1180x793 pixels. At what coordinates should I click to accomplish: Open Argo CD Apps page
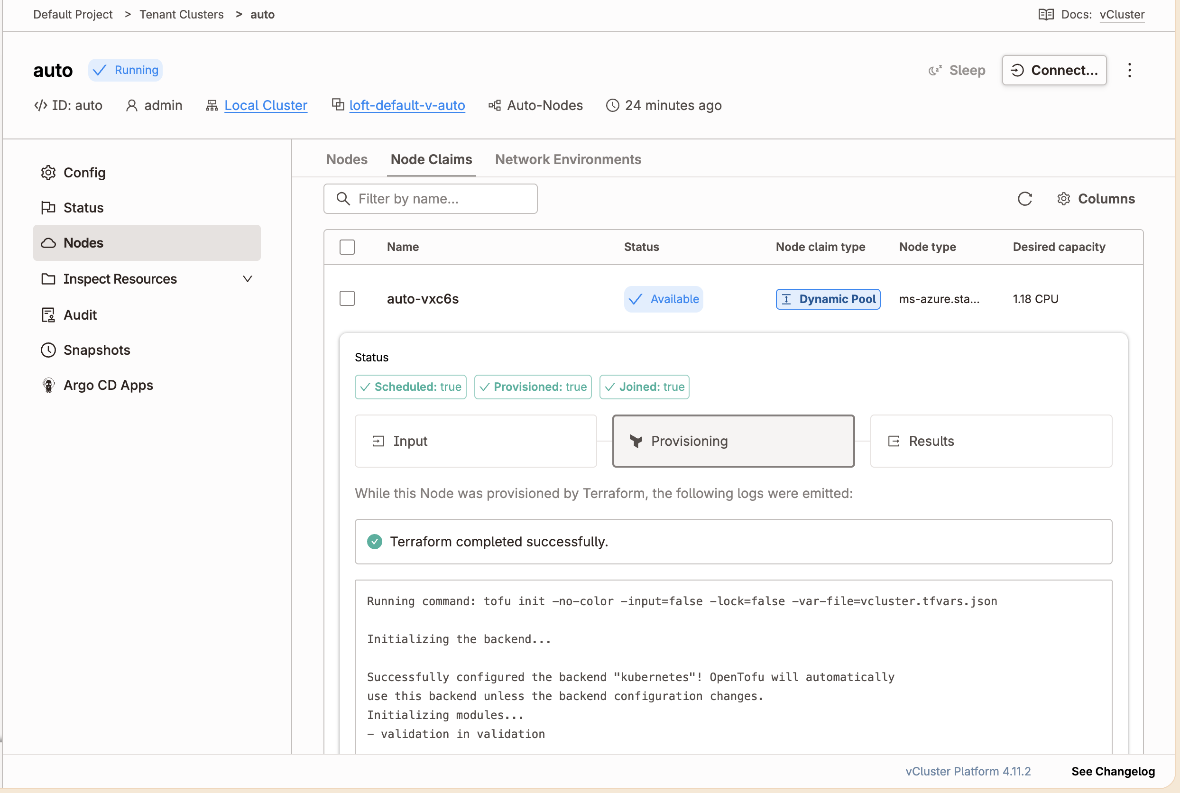click(x=147, y=385)
